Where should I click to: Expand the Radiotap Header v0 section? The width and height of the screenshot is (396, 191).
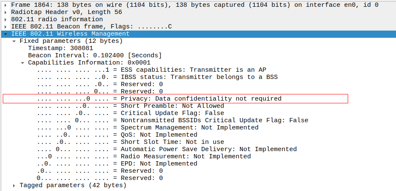5,12
